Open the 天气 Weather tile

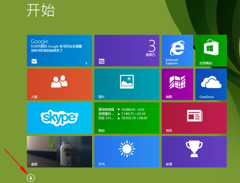tap(127, 151)
